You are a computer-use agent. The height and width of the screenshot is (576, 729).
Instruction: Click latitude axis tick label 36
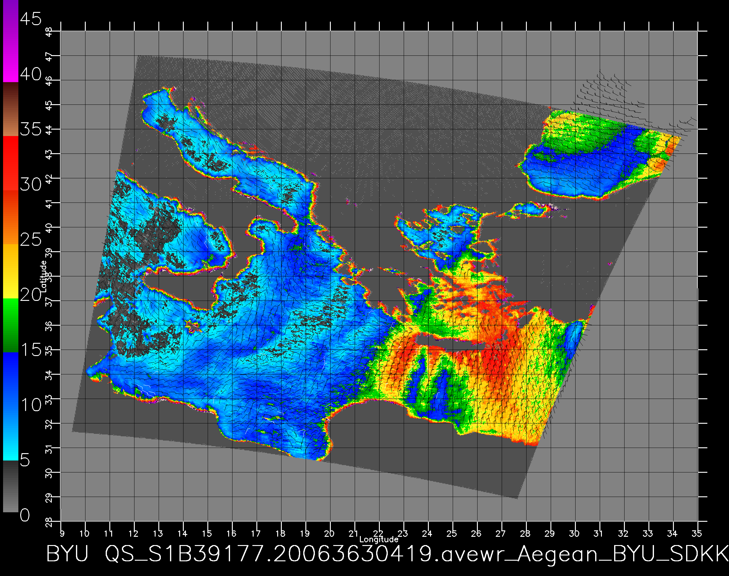pyautogui.click(x=49, y=326)
